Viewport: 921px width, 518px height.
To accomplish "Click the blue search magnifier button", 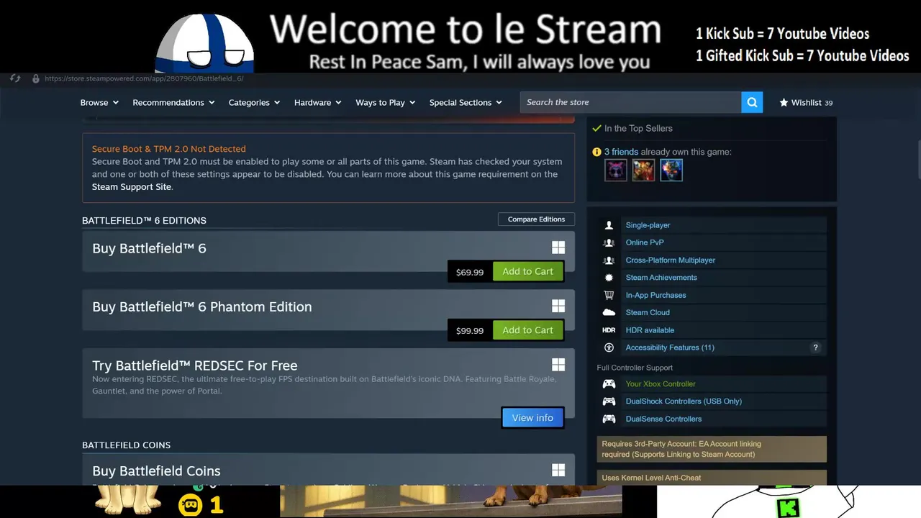I will (x=752, y=102).
